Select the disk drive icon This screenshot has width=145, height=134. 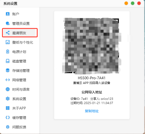[8, 61]
